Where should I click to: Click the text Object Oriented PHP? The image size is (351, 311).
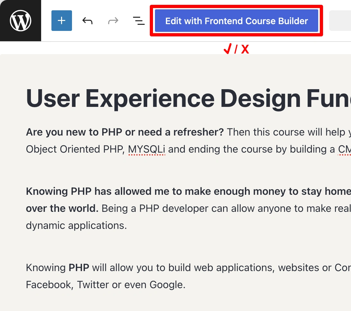pyautogui.click(x=74, y=149)
